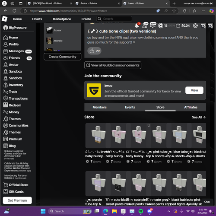
Task: Open a new browser tab
Action: (x=174, y=3)
